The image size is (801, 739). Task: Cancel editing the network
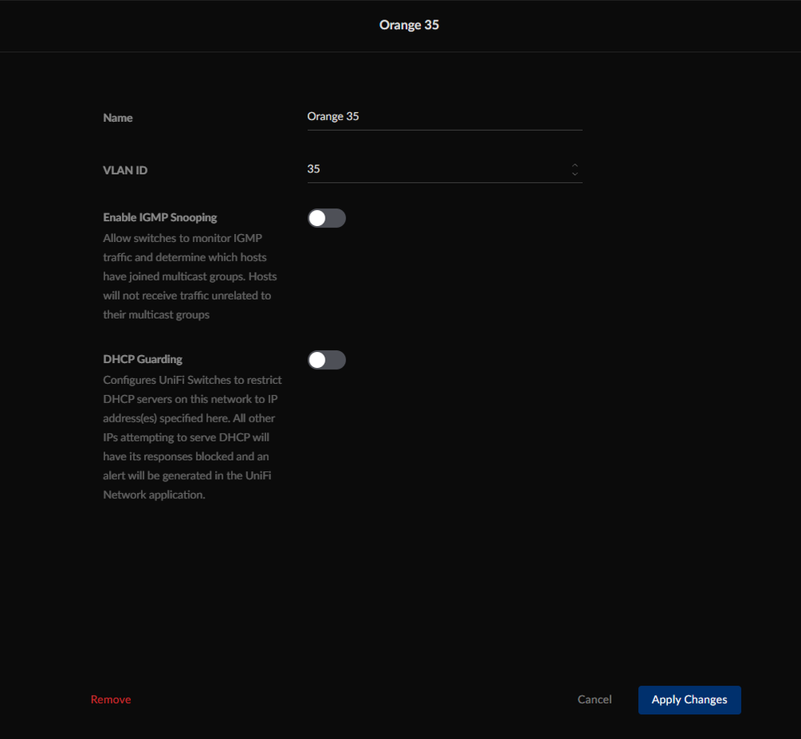coord(594,700)
